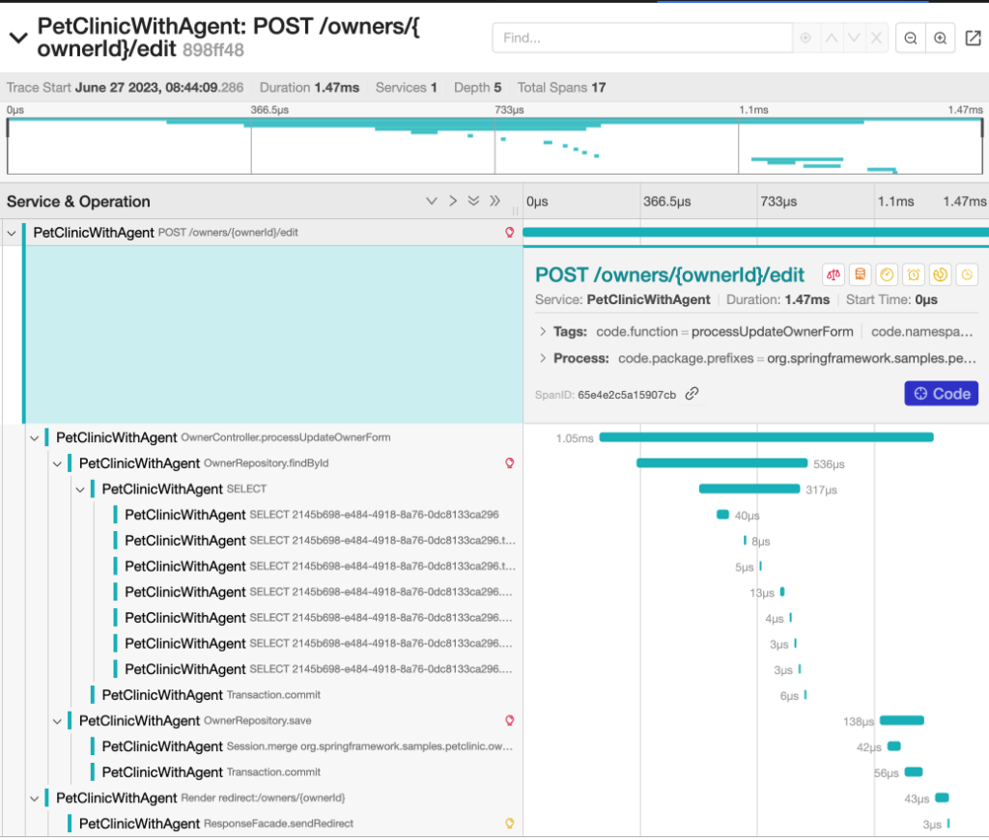This screenshot has width=989, height=840.
Task: Click yellow lightbulb on ResponseFacade.sendRedirect row
Action: 510,823
